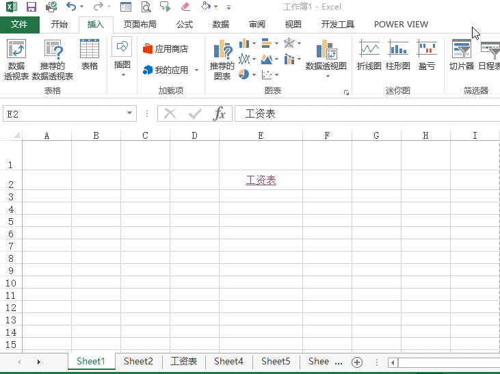Add a new sheet with plus button

pyautogui.click(x=356, y=362)
